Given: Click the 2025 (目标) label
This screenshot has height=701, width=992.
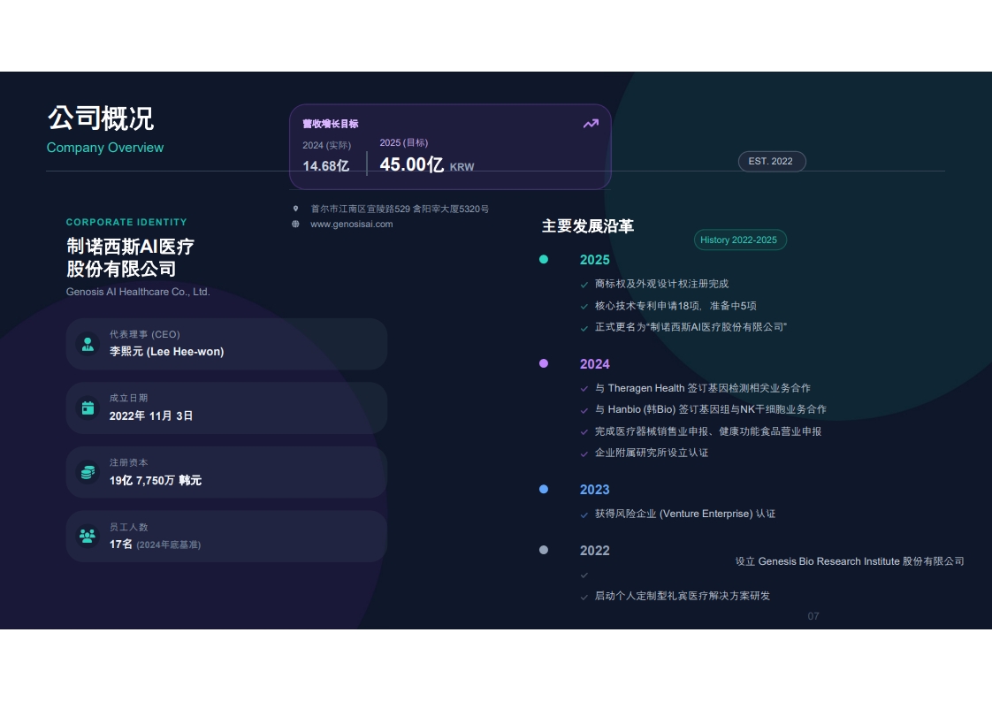Looking at the screenshot, I should click(x=404, y=143).
